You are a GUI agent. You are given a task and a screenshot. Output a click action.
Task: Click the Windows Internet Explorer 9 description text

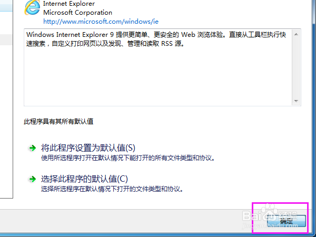[x=156, y=39]
